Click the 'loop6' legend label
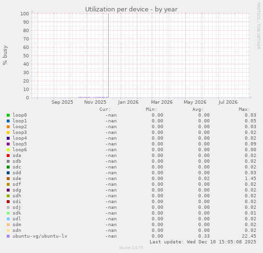This screenshot has height=253, width=263. [20, 150]
